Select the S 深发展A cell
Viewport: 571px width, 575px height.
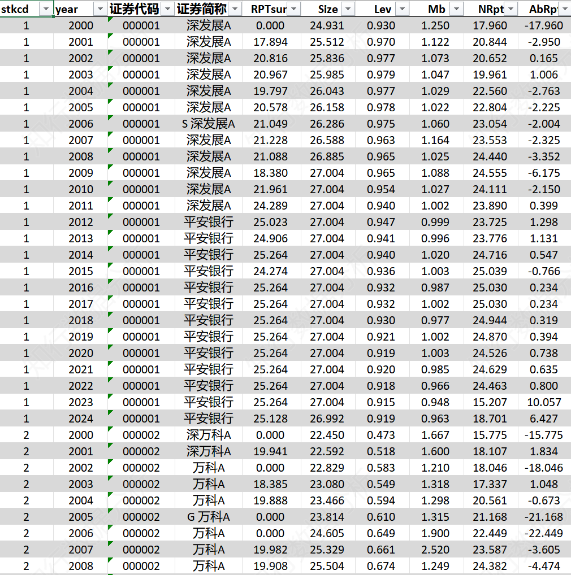pyautogui.click(x=208, y=124)
